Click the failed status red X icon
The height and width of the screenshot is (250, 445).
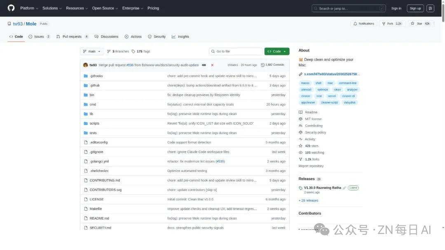[212, 65]
